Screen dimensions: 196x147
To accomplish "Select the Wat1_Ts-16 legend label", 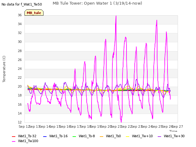I will pos(58,136).
